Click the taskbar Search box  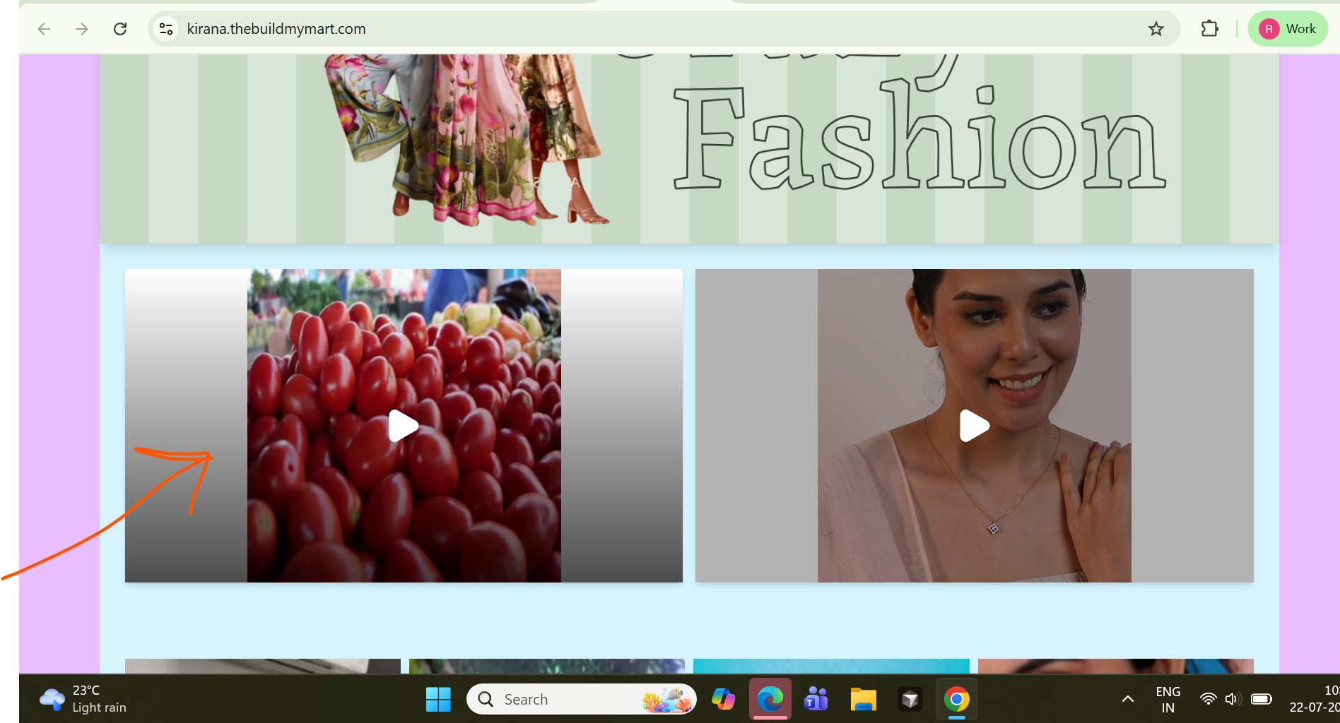[581, 699]
